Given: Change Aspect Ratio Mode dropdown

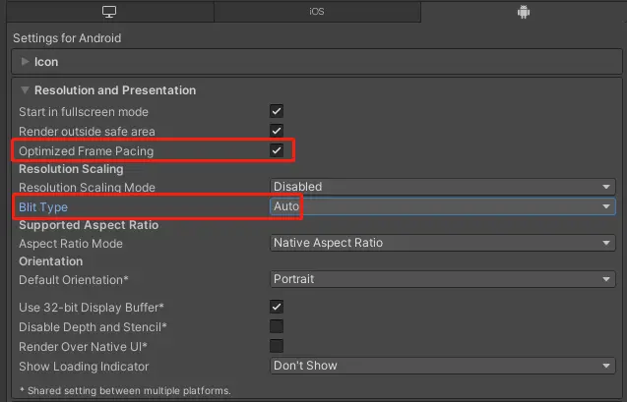Looking at the screenshot, I should click(442, 243).
